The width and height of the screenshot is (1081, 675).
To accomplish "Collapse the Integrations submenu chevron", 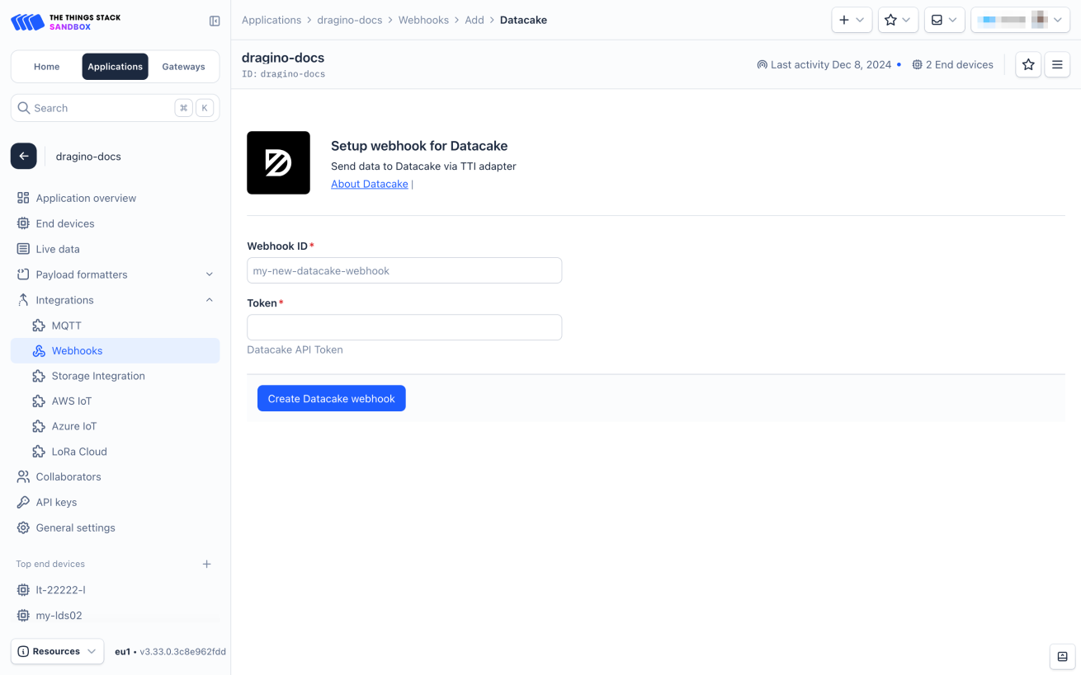I will tap(210, 300).
